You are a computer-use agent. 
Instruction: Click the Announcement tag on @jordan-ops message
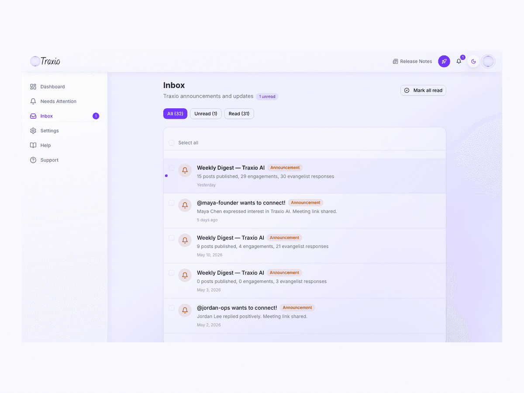tap(297, 307)
